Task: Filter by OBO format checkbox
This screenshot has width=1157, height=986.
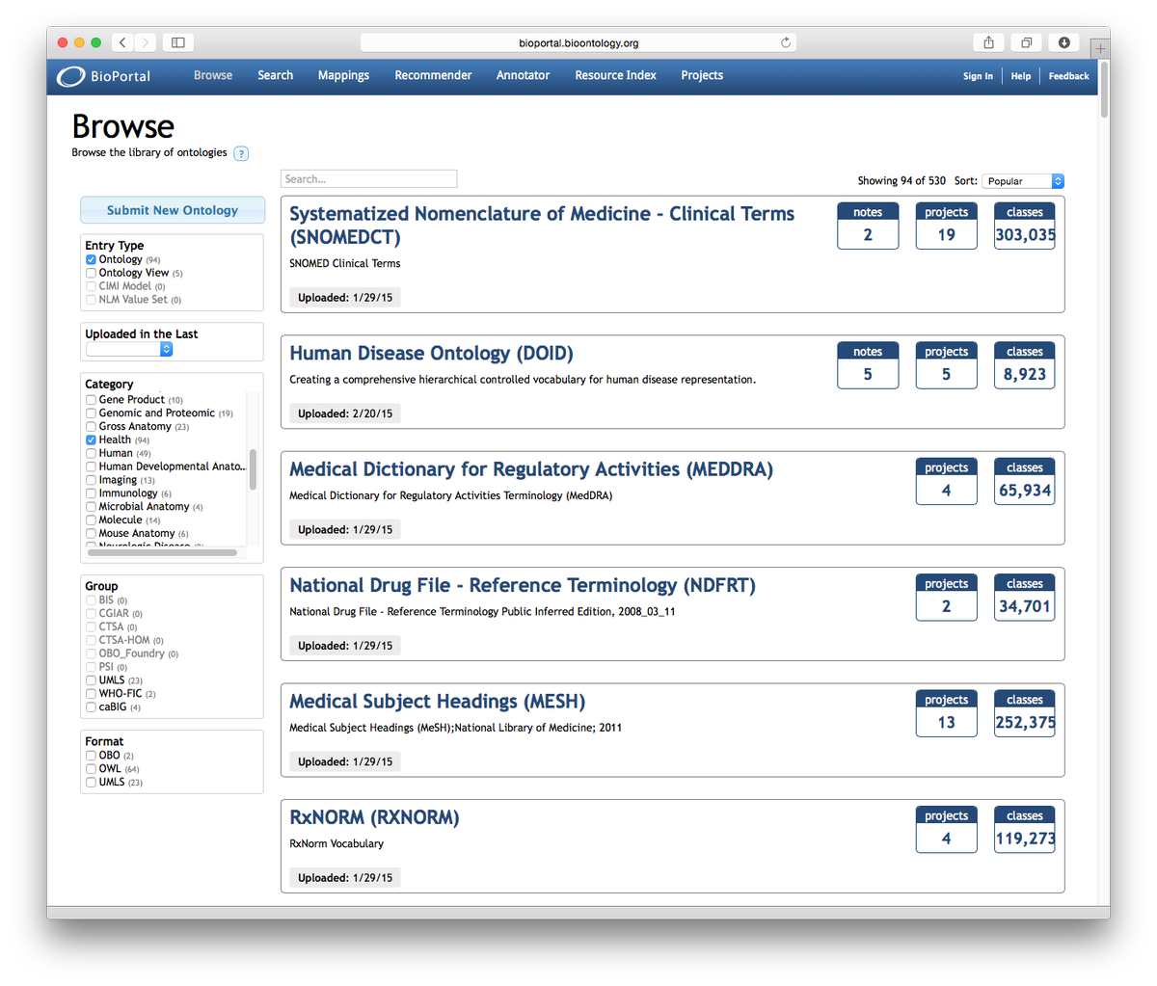Action: pyautogui.click(x=91, y=757)
